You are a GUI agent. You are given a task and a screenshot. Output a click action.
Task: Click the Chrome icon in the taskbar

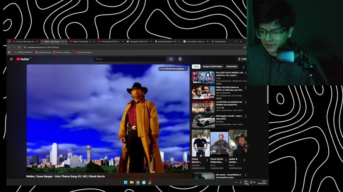(138, 182)
